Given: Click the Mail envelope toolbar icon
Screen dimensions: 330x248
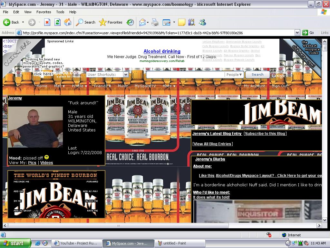Looking at the screenshot, I should [142, 22].
